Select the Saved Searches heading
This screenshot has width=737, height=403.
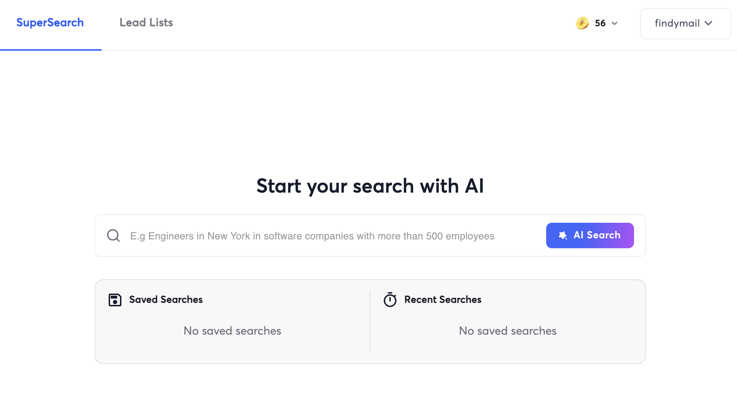[166, 300]
